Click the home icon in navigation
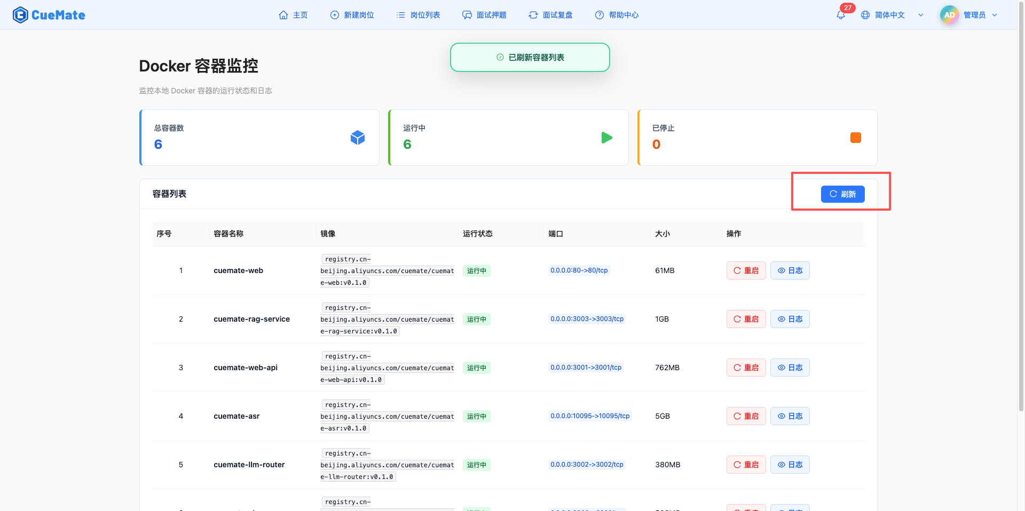Viewport: 1025px width, 511px height. click(283, 15)
